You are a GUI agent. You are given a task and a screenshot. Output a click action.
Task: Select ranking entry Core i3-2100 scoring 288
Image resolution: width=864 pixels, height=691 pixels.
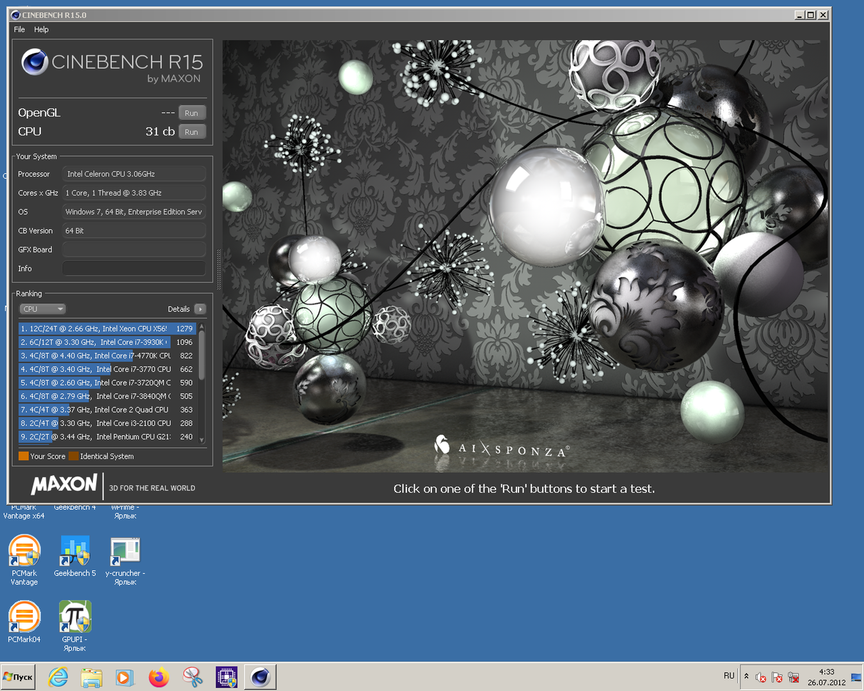107,423
